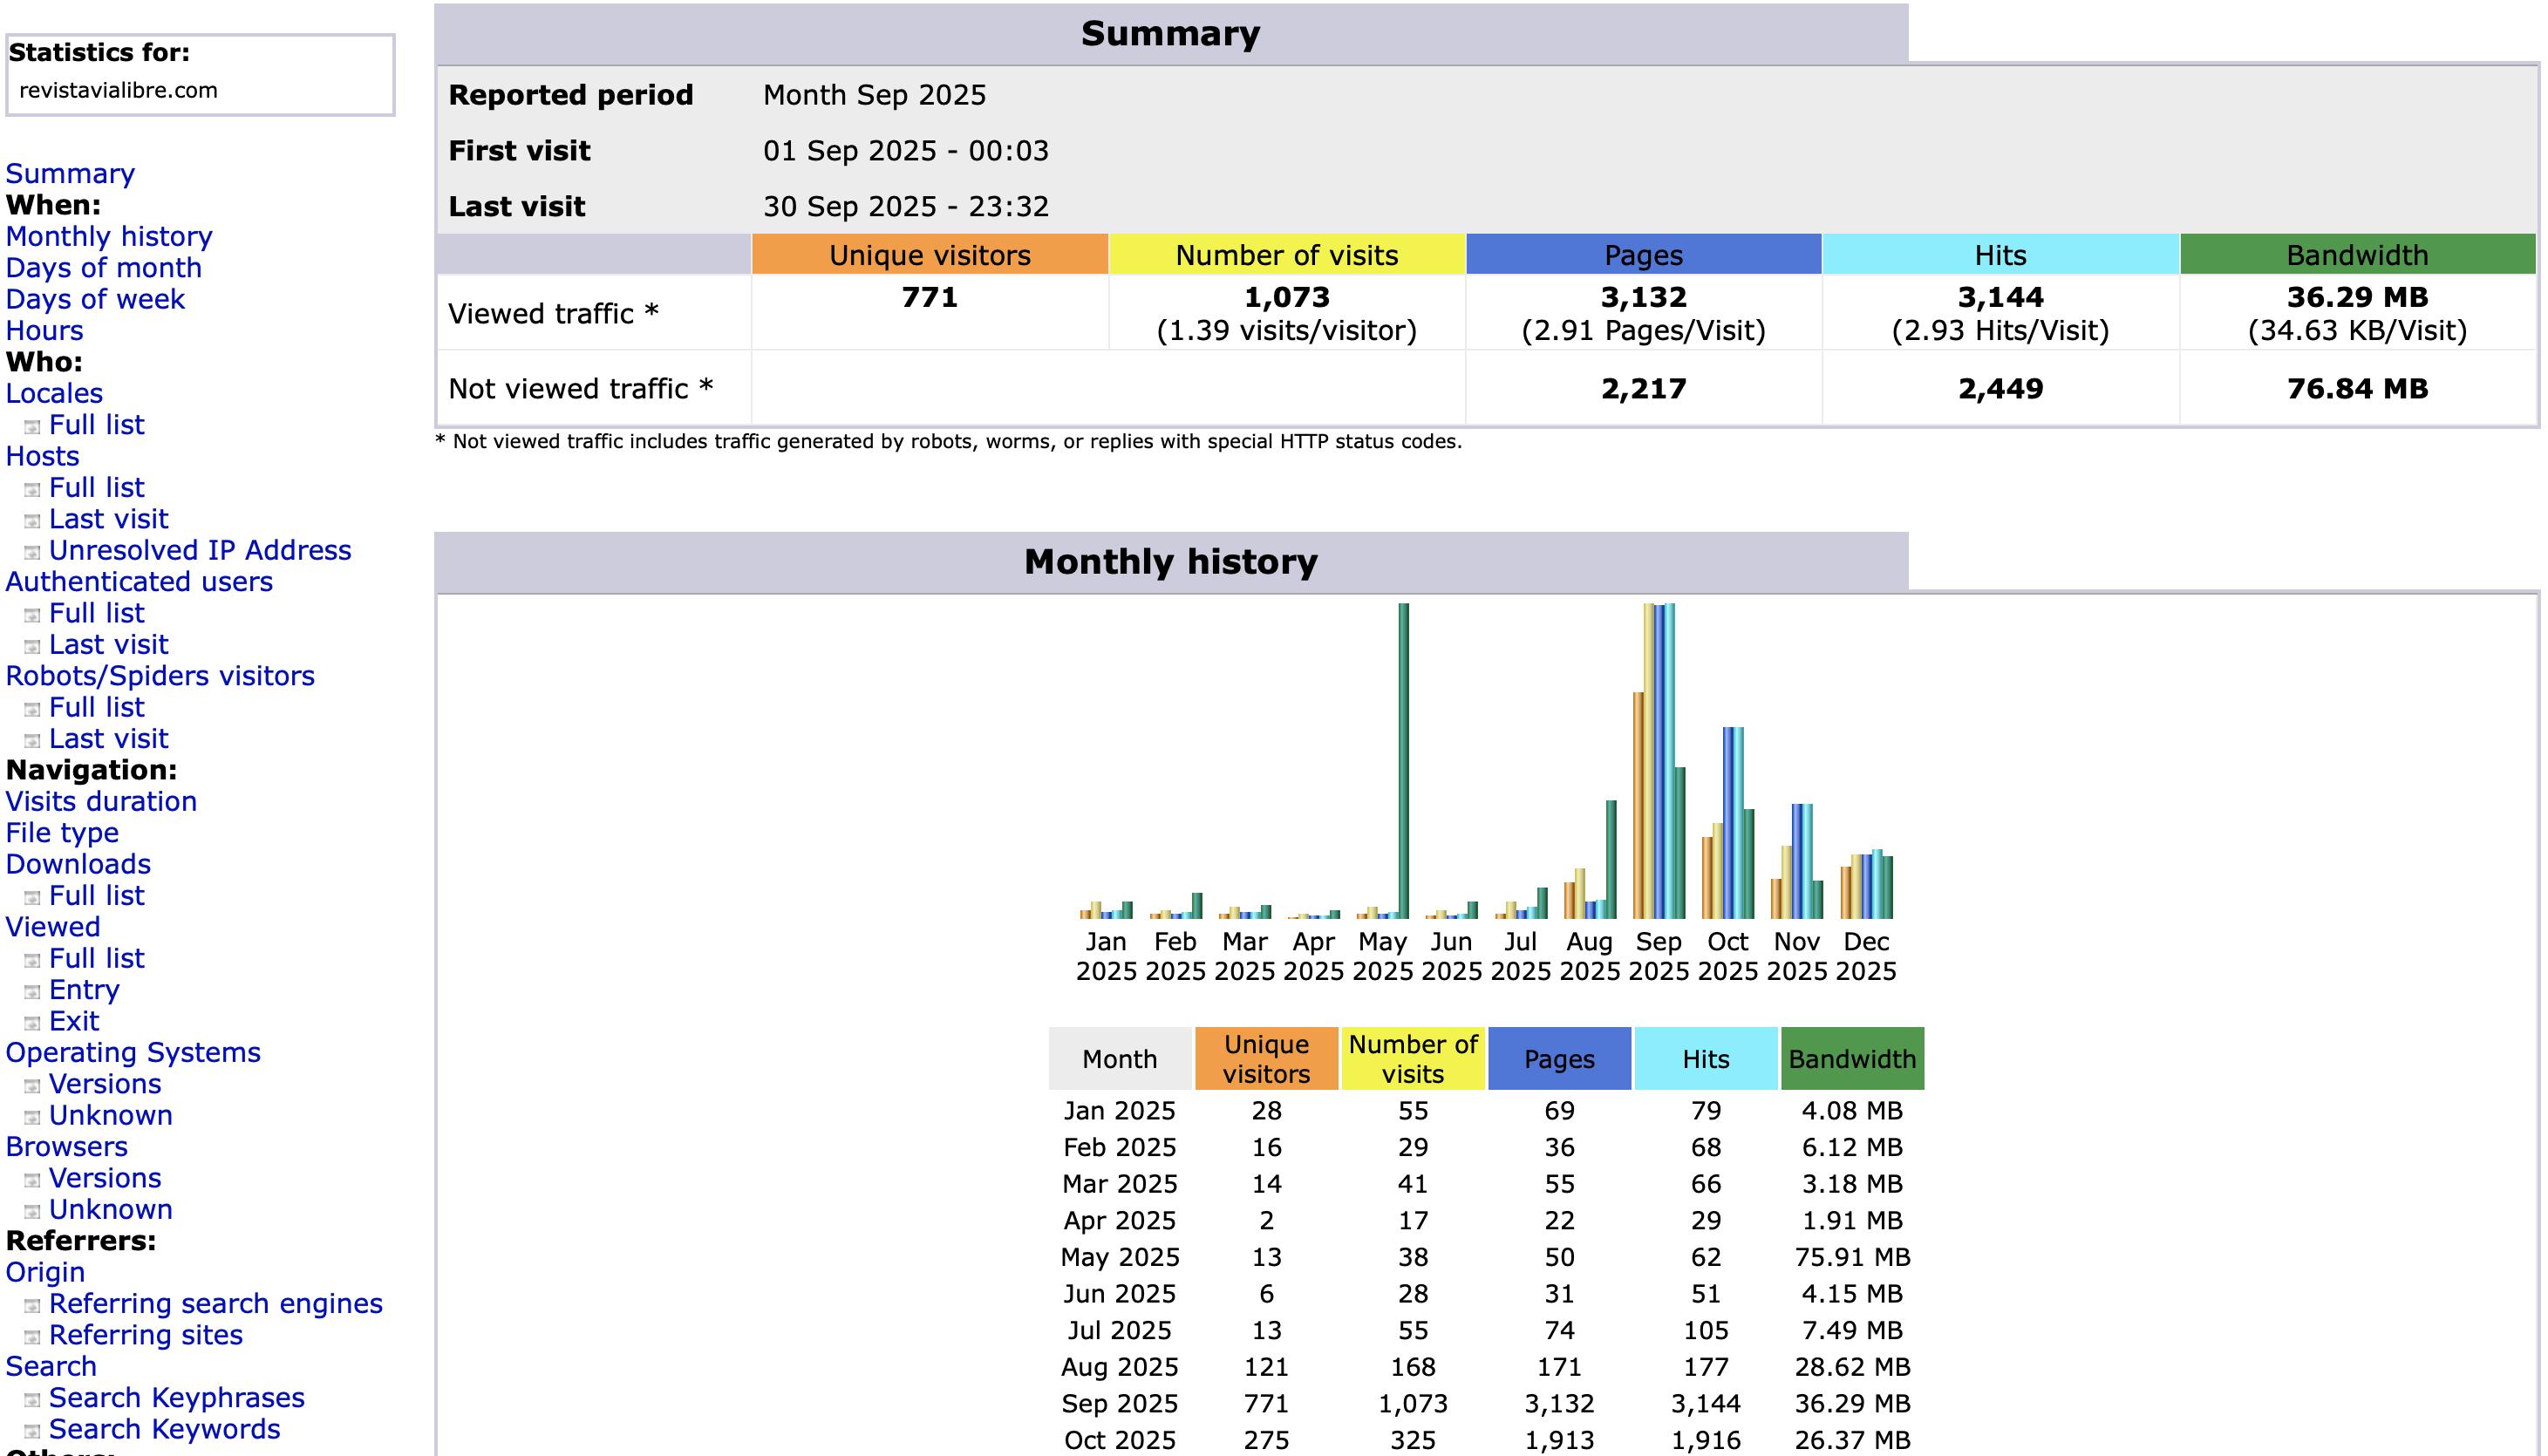This screenshot has width=2548, height=1456.
Task: Click the Sep 2025 row in monthly table
Action: pos(1119,1404)
